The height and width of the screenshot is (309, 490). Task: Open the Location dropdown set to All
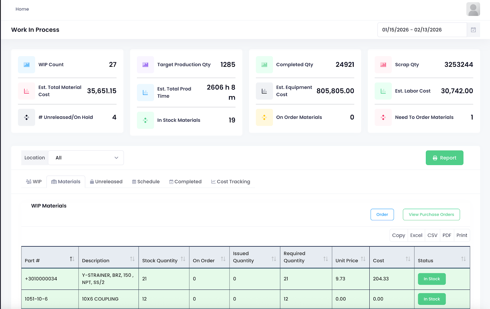pos(86,158)
